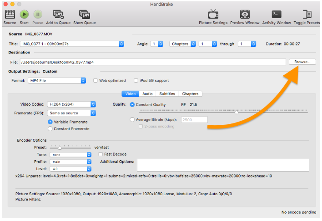Image resolution: width=322 pixels, height=221 pixels.
Task: Open the Level dropdown set to 4.0
Action: [70, 169]
